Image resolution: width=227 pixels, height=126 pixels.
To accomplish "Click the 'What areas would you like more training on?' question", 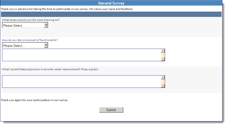I will 31,20.
